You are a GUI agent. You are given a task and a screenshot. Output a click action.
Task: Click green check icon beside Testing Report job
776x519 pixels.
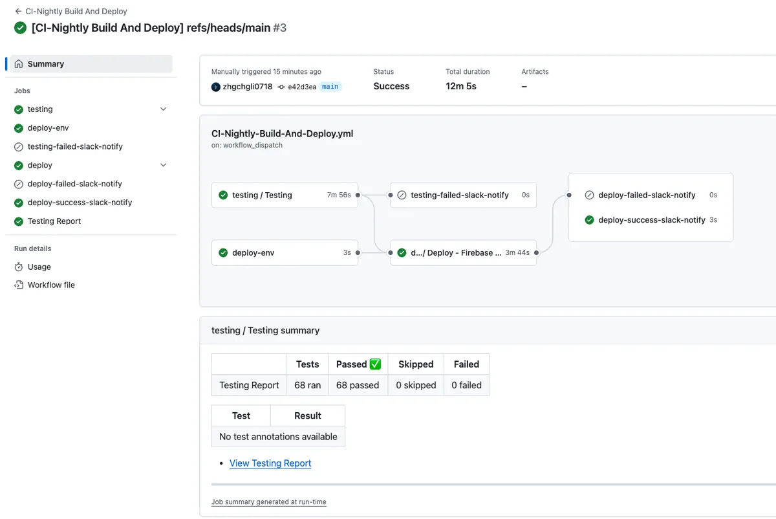click(19, 221)
